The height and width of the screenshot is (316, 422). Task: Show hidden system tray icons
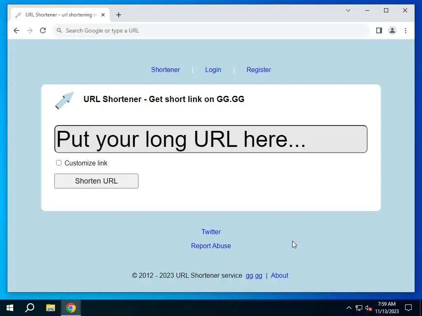(x=349, y=308)
